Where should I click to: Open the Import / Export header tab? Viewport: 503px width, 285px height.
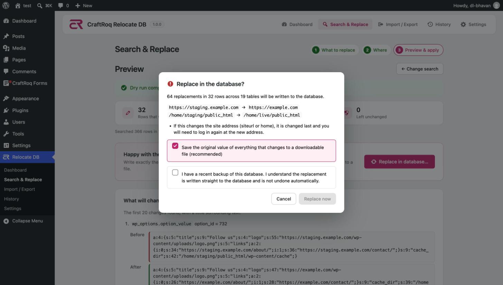click(398, 25)
